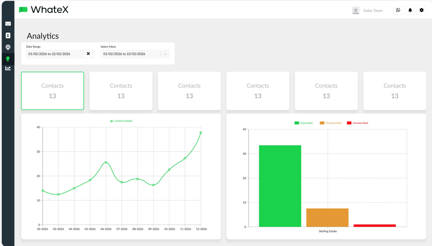Open the settings gear icon
This screenshot has width=432, height=246.
pos(422,10)
